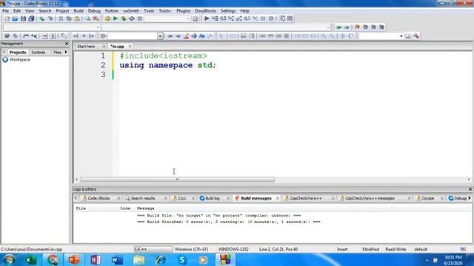Click the Build and run icon
Screen dimensions: 474x266
pos(124,18)
